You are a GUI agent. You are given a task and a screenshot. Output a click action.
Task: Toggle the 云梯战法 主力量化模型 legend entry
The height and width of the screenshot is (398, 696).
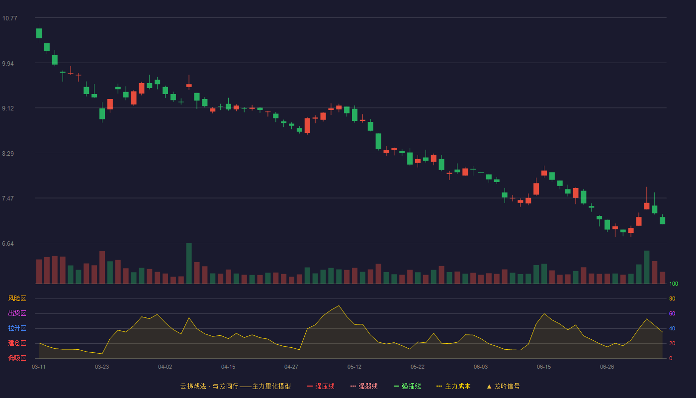[x=236, y=386]
